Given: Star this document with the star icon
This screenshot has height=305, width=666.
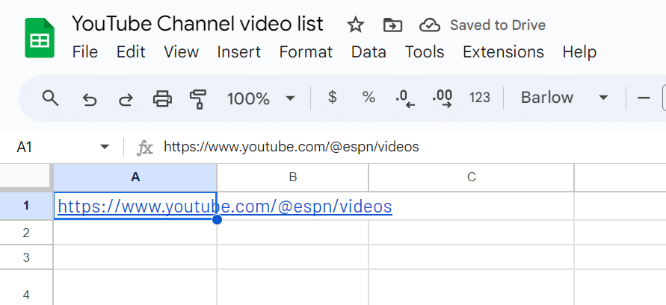Looking at the screenshot, I should click(x=356, y=25).
